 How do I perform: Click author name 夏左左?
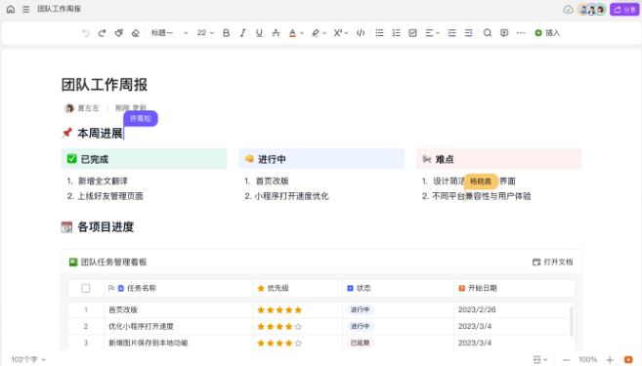[89, 108]
